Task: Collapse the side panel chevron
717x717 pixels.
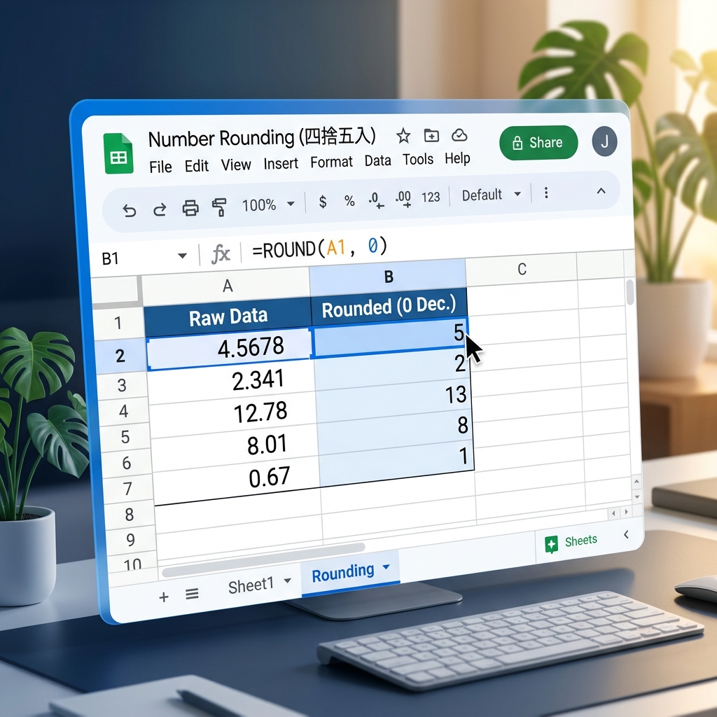Action: (626, 534)
